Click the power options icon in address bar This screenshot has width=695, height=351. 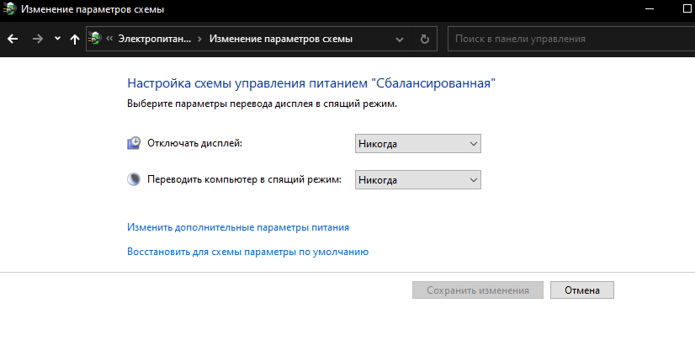[x=95, y=39]
